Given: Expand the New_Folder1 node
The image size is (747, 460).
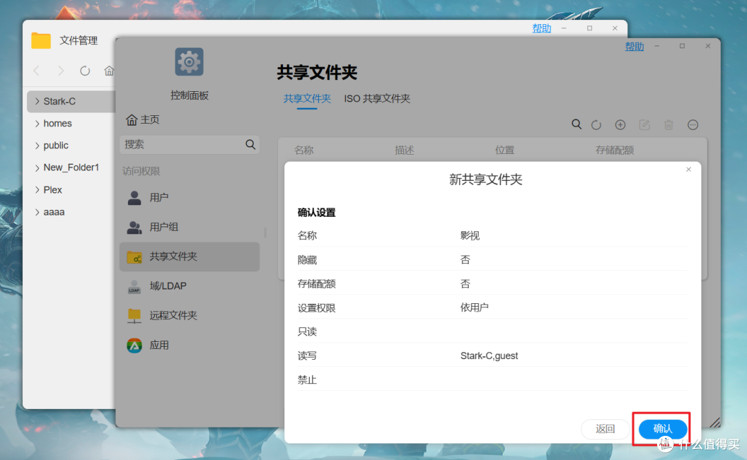Looking at the screenshot, I should (37, 167).
